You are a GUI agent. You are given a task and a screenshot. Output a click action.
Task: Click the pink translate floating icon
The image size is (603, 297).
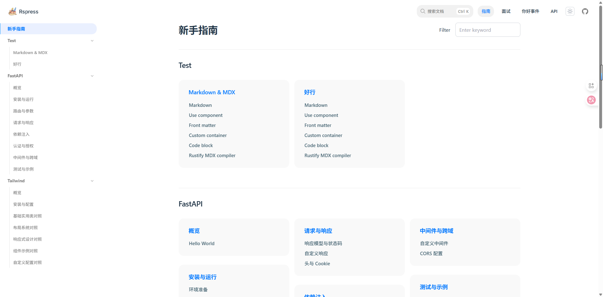click(591, 100)
